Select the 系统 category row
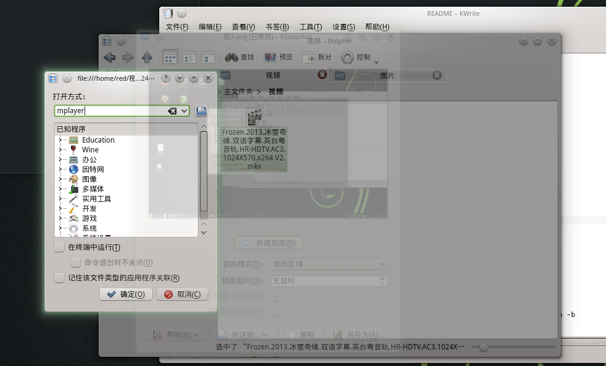Image resolution: width=606 pixels, height=366 pixels. [x=126, y=228]
